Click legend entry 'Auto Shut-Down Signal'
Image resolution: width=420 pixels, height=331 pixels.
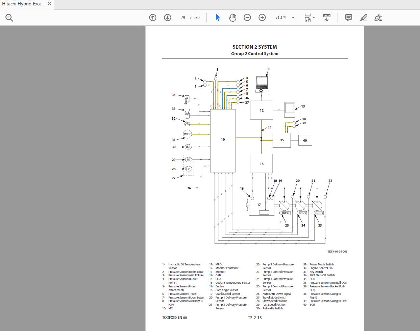277,294
